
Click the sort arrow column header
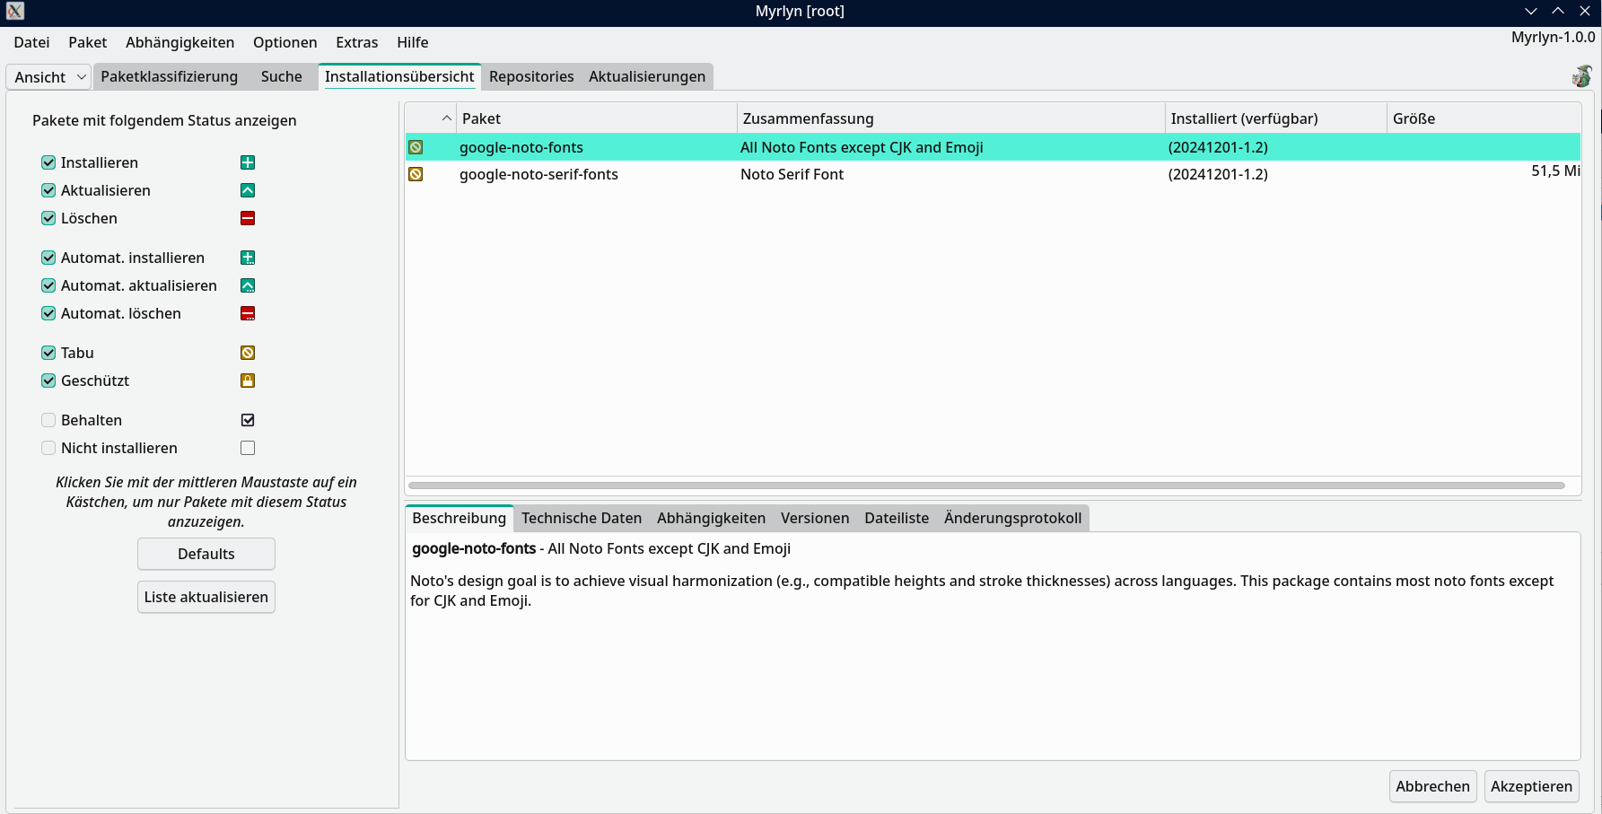(x=446, y=118)
